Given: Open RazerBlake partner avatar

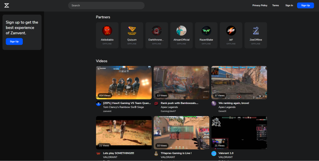Looking at the screenshot, I should [206, 31].
